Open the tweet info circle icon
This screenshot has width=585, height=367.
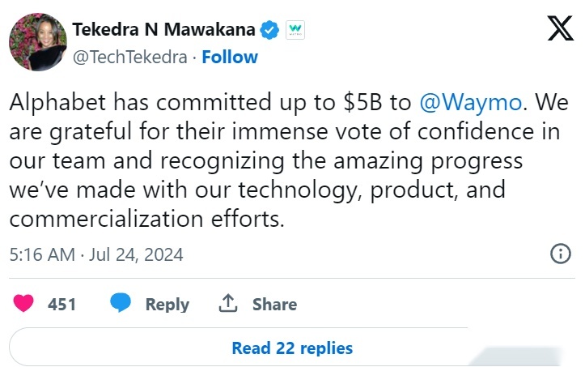point(561,254)
